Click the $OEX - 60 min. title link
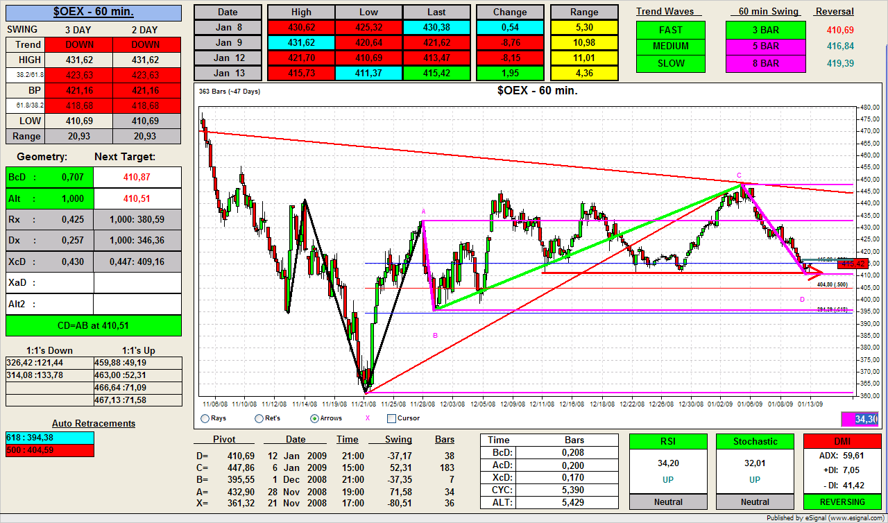This screenshot has width=888, height=523. click(x=93, y=12)
